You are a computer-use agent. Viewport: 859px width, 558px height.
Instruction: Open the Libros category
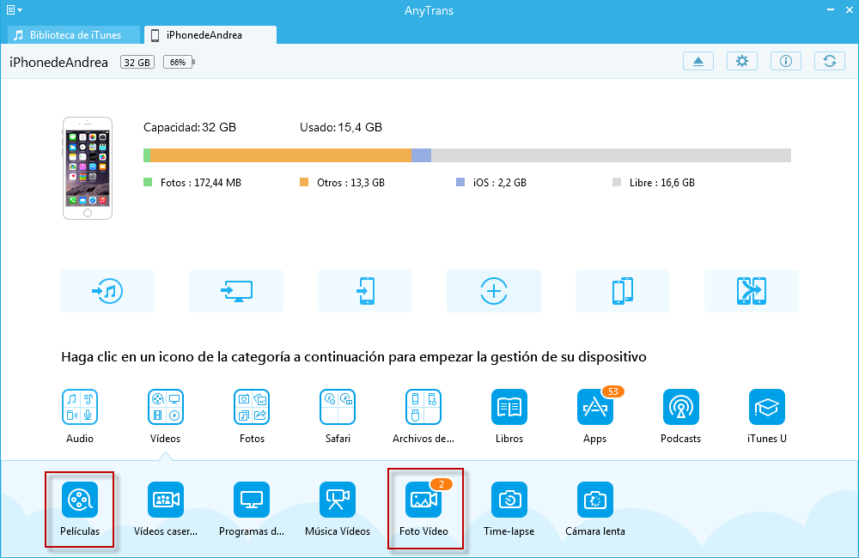click(509, 416)
